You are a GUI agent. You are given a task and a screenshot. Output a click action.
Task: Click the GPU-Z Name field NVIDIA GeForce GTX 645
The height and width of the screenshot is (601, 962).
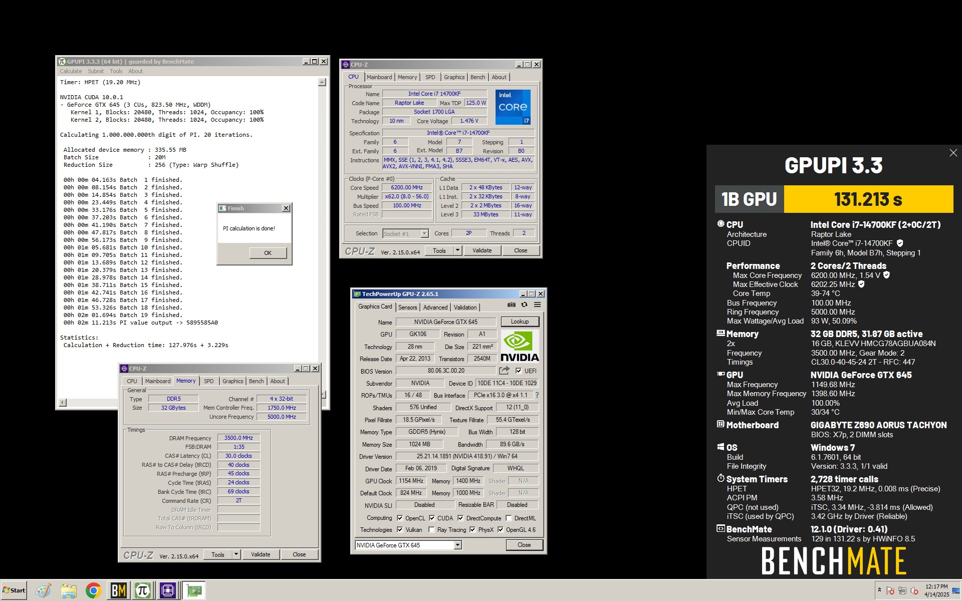[x=445, y=322]
